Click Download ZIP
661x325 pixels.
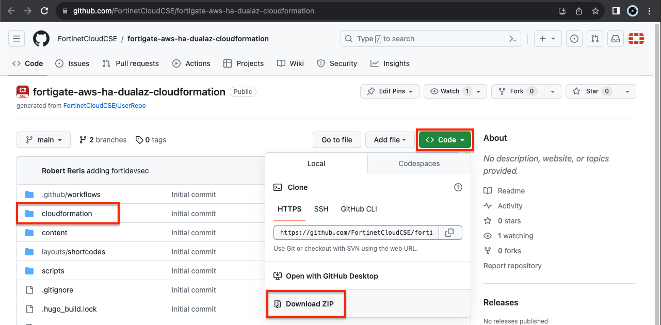309,304
